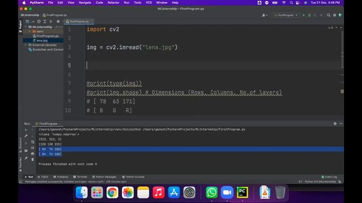Viewport: 362px width, 203px height.
Task: Open Run panel settings gear
Action: (335, 123)
